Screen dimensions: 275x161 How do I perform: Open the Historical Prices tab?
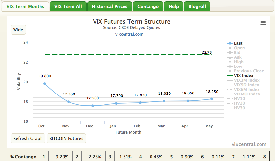tap(110, 6)
